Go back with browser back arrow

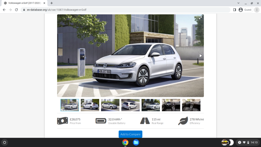click(x=4, y=10)
